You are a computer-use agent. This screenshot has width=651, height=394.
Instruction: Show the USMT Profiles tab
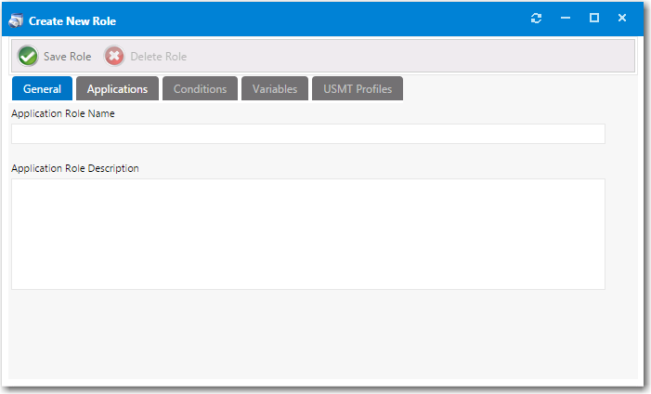[x=358, y=89]
